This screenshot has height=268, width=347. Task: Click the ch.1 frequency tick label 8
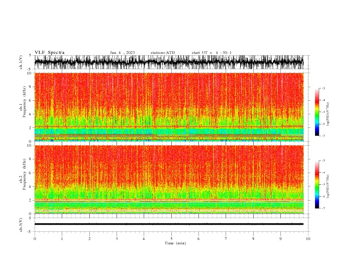[31, 87]
